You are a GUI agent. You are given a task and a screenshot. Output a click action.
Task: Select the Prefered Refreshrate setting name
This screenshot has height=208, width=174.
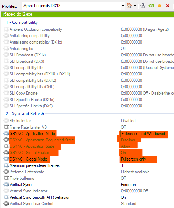coord(27,172)
